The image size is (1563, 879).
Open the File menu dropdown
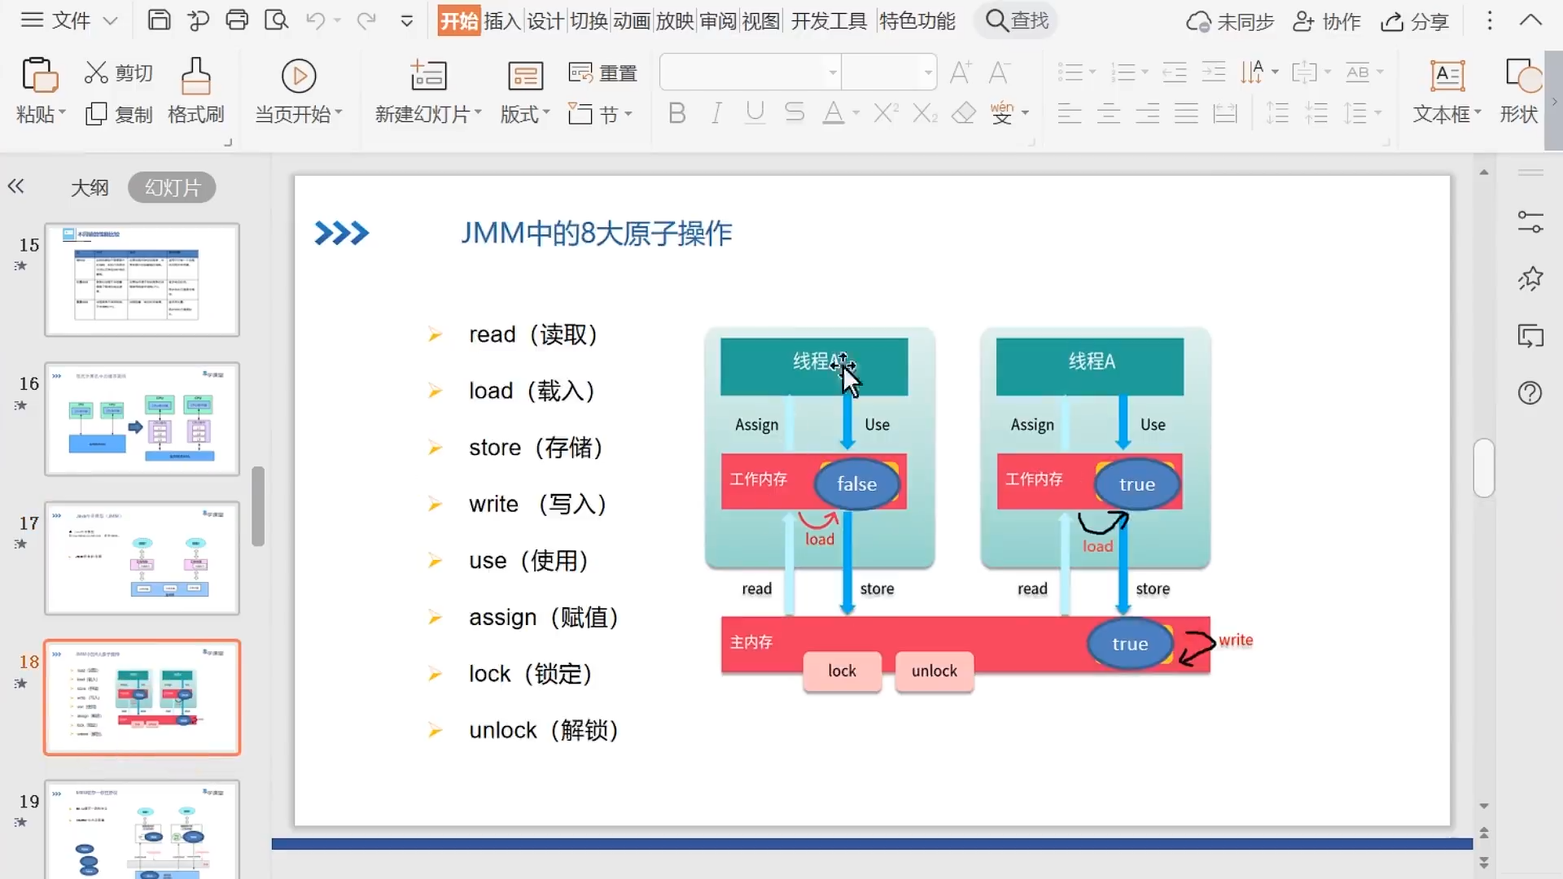[x=70, y=20]
